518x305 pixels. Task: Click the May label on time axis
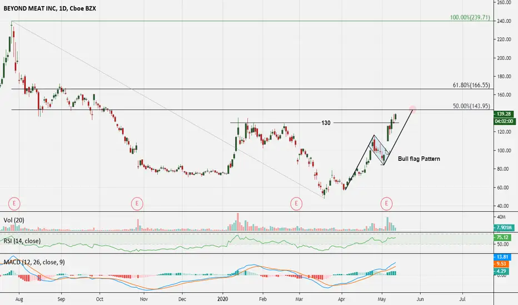pyautogui.click(x=382, y=299)
